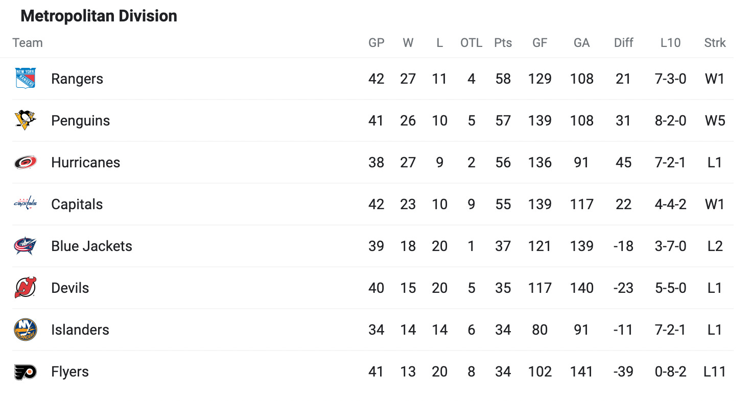This screenshot has width=750, height=401.
Task: Click the L10 column header
Action: click(670, 43)
